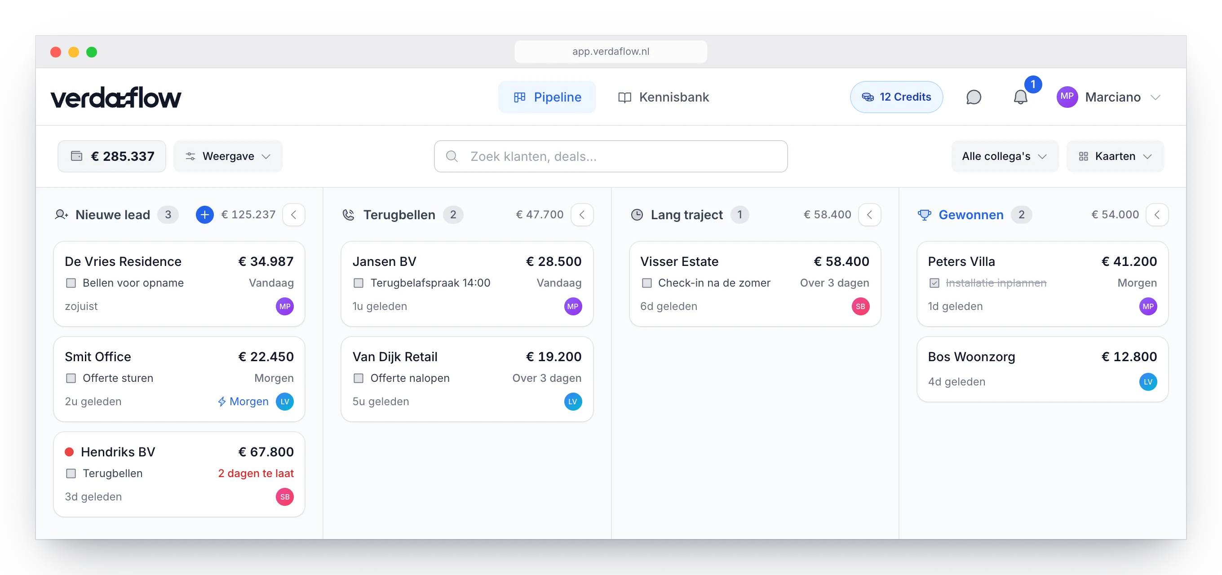Click the Terugbellen phone icon
The image size is (1222, 575).
point(349,215)
